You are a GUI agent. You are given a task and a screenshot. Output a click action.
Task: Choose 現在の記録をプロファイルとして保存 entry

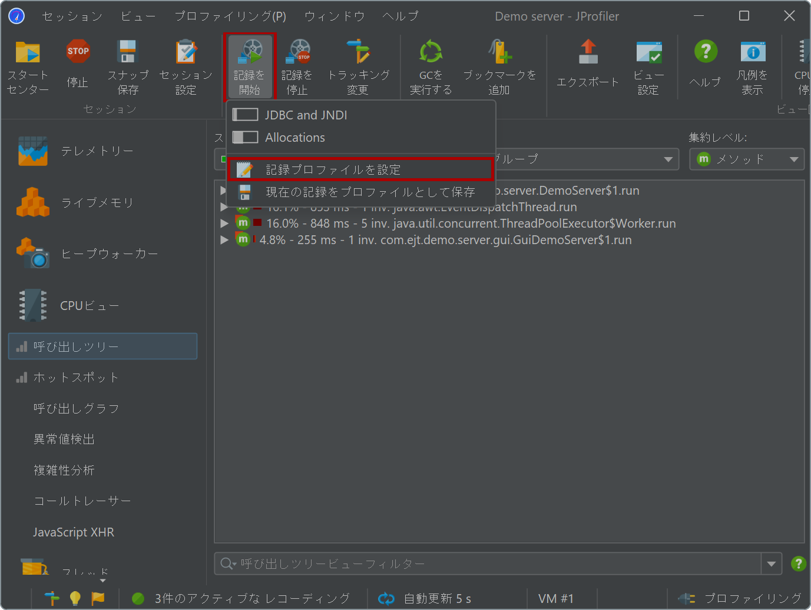point(360,192)
